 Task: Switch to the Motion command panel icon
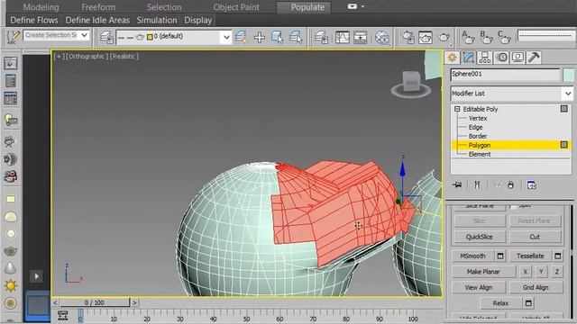tap(501, 58)
